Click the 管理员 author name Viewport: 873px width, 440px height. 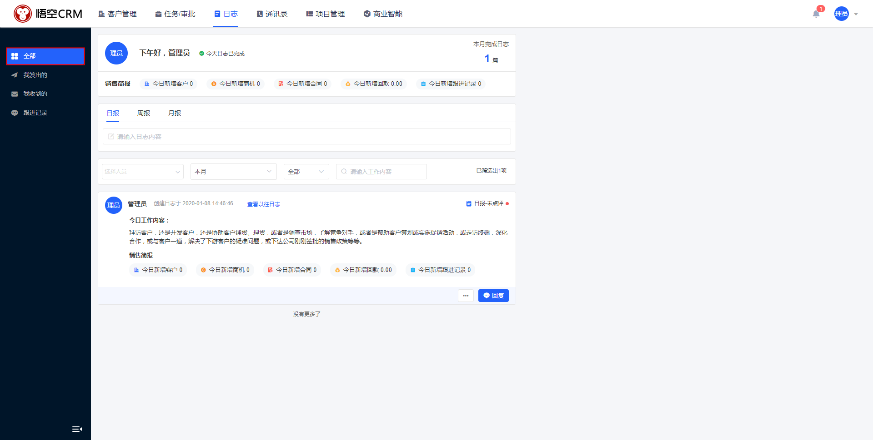(x=137, y=204)
